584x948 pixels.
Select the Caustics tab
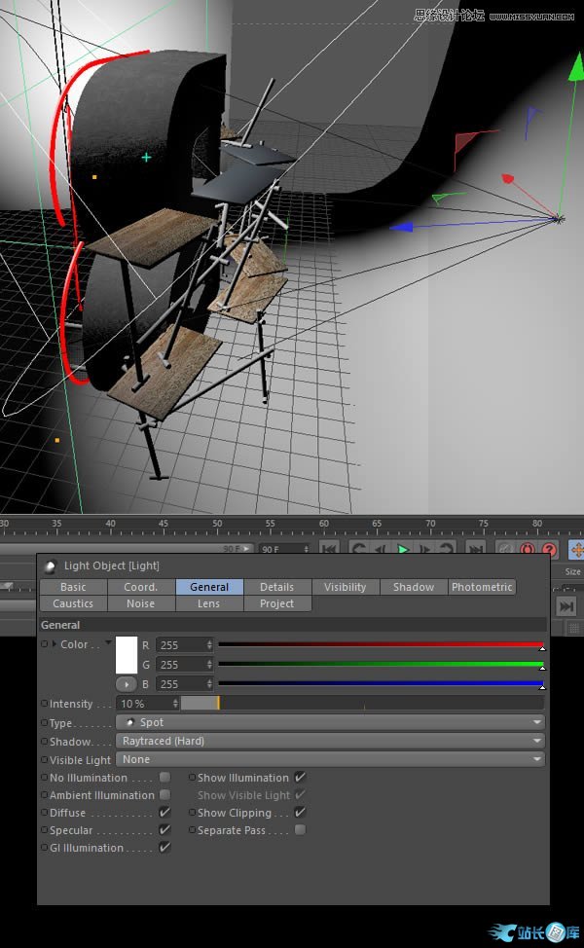73,603
